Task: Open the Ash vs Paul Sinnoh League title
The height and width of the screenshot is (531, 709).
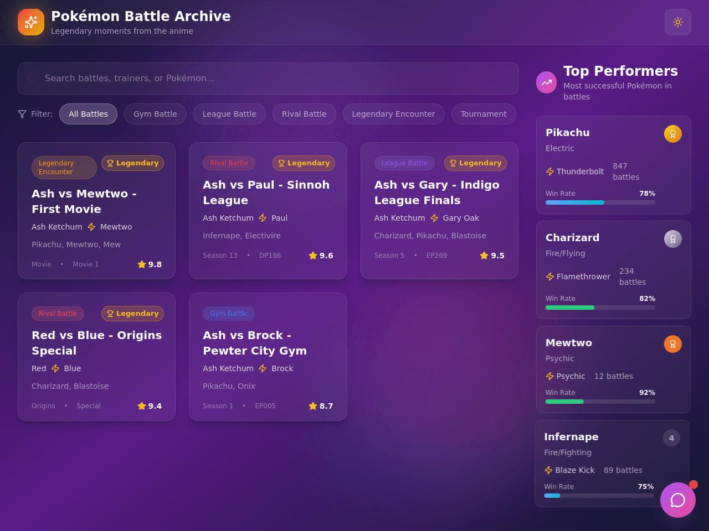Action: tap(266, 192)
